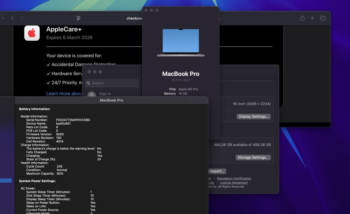This screenshot has width=350, height=214.
Task: Expand the Safari sidebar dropdown chevron
Action: coord(3,18)
